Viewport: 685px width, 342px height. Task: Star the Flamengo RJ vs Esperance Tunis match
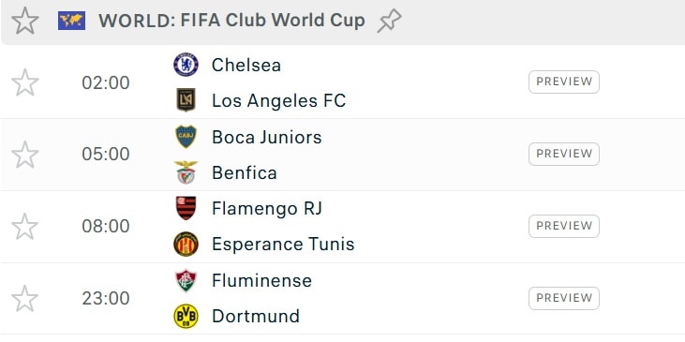pyautogui.click(x=25, y=227)
